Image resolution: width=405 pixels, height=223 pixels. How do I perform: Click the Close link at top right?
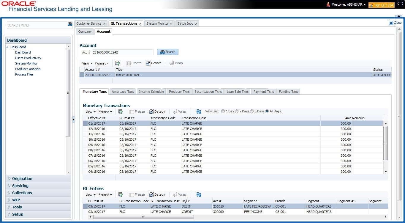pyautogui.click(x=395, y=23)
